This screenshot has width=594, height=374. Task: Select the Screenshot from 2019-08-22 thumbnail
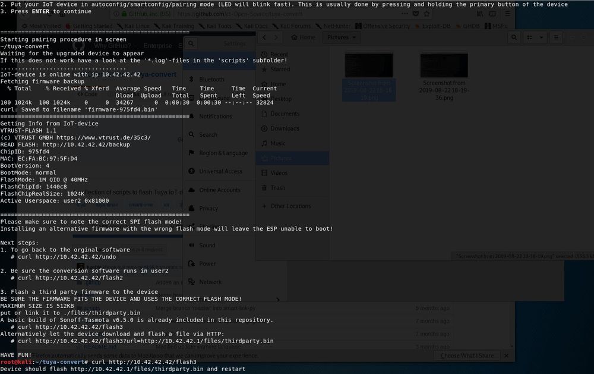368,65
